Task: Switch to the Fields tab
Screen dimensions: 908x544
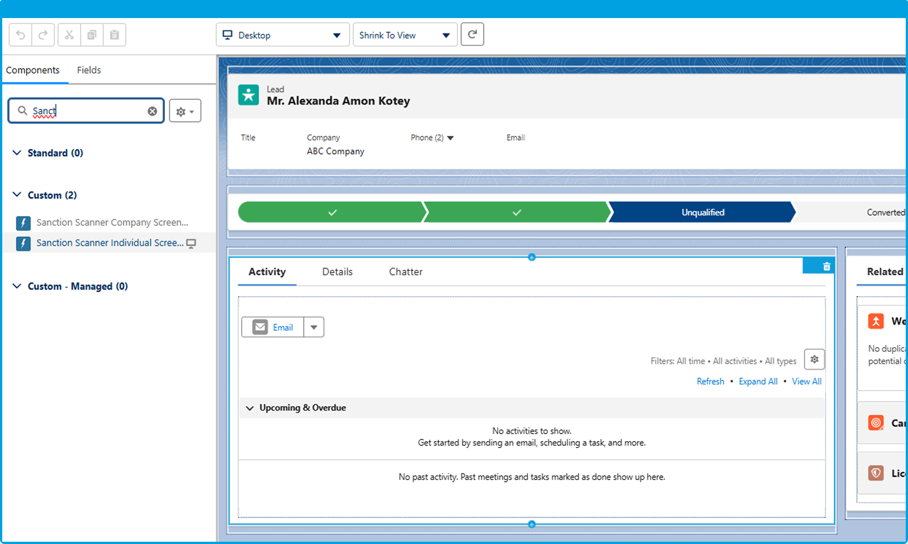Action: point(89,70)
